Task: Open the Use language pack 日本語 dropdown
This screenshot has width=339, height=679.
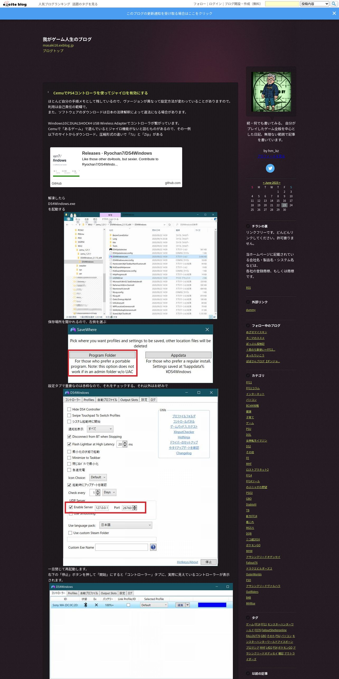Action: pos(126,525)
